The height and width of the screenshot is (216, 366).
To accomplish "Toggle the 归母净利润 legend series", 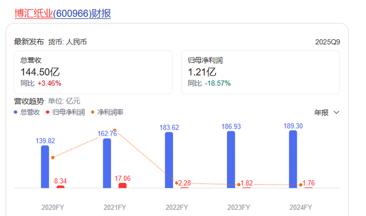I will [x=65, y=112].
